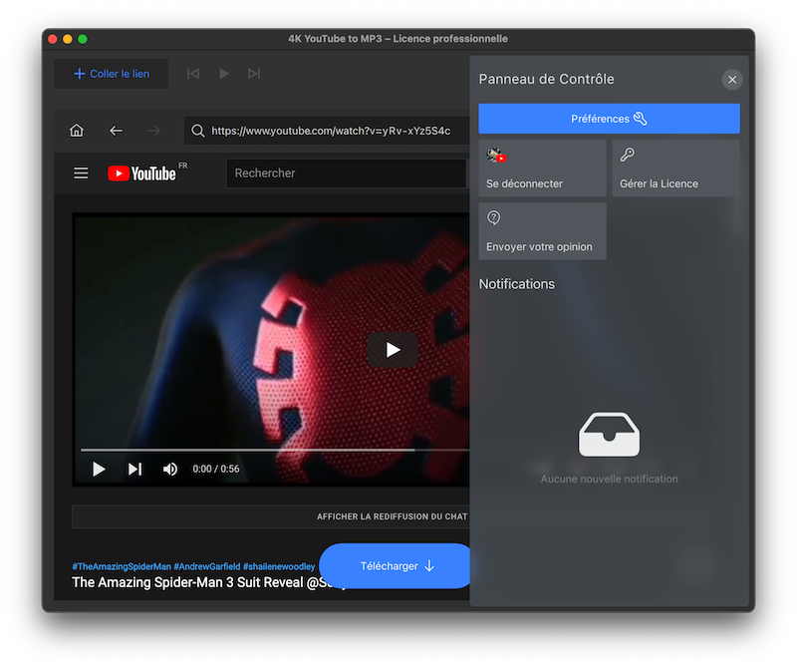The image size is (797, 668).
Task: Focus the Rechercher search box
Action: pyautogui.click(x=346, y=172)
